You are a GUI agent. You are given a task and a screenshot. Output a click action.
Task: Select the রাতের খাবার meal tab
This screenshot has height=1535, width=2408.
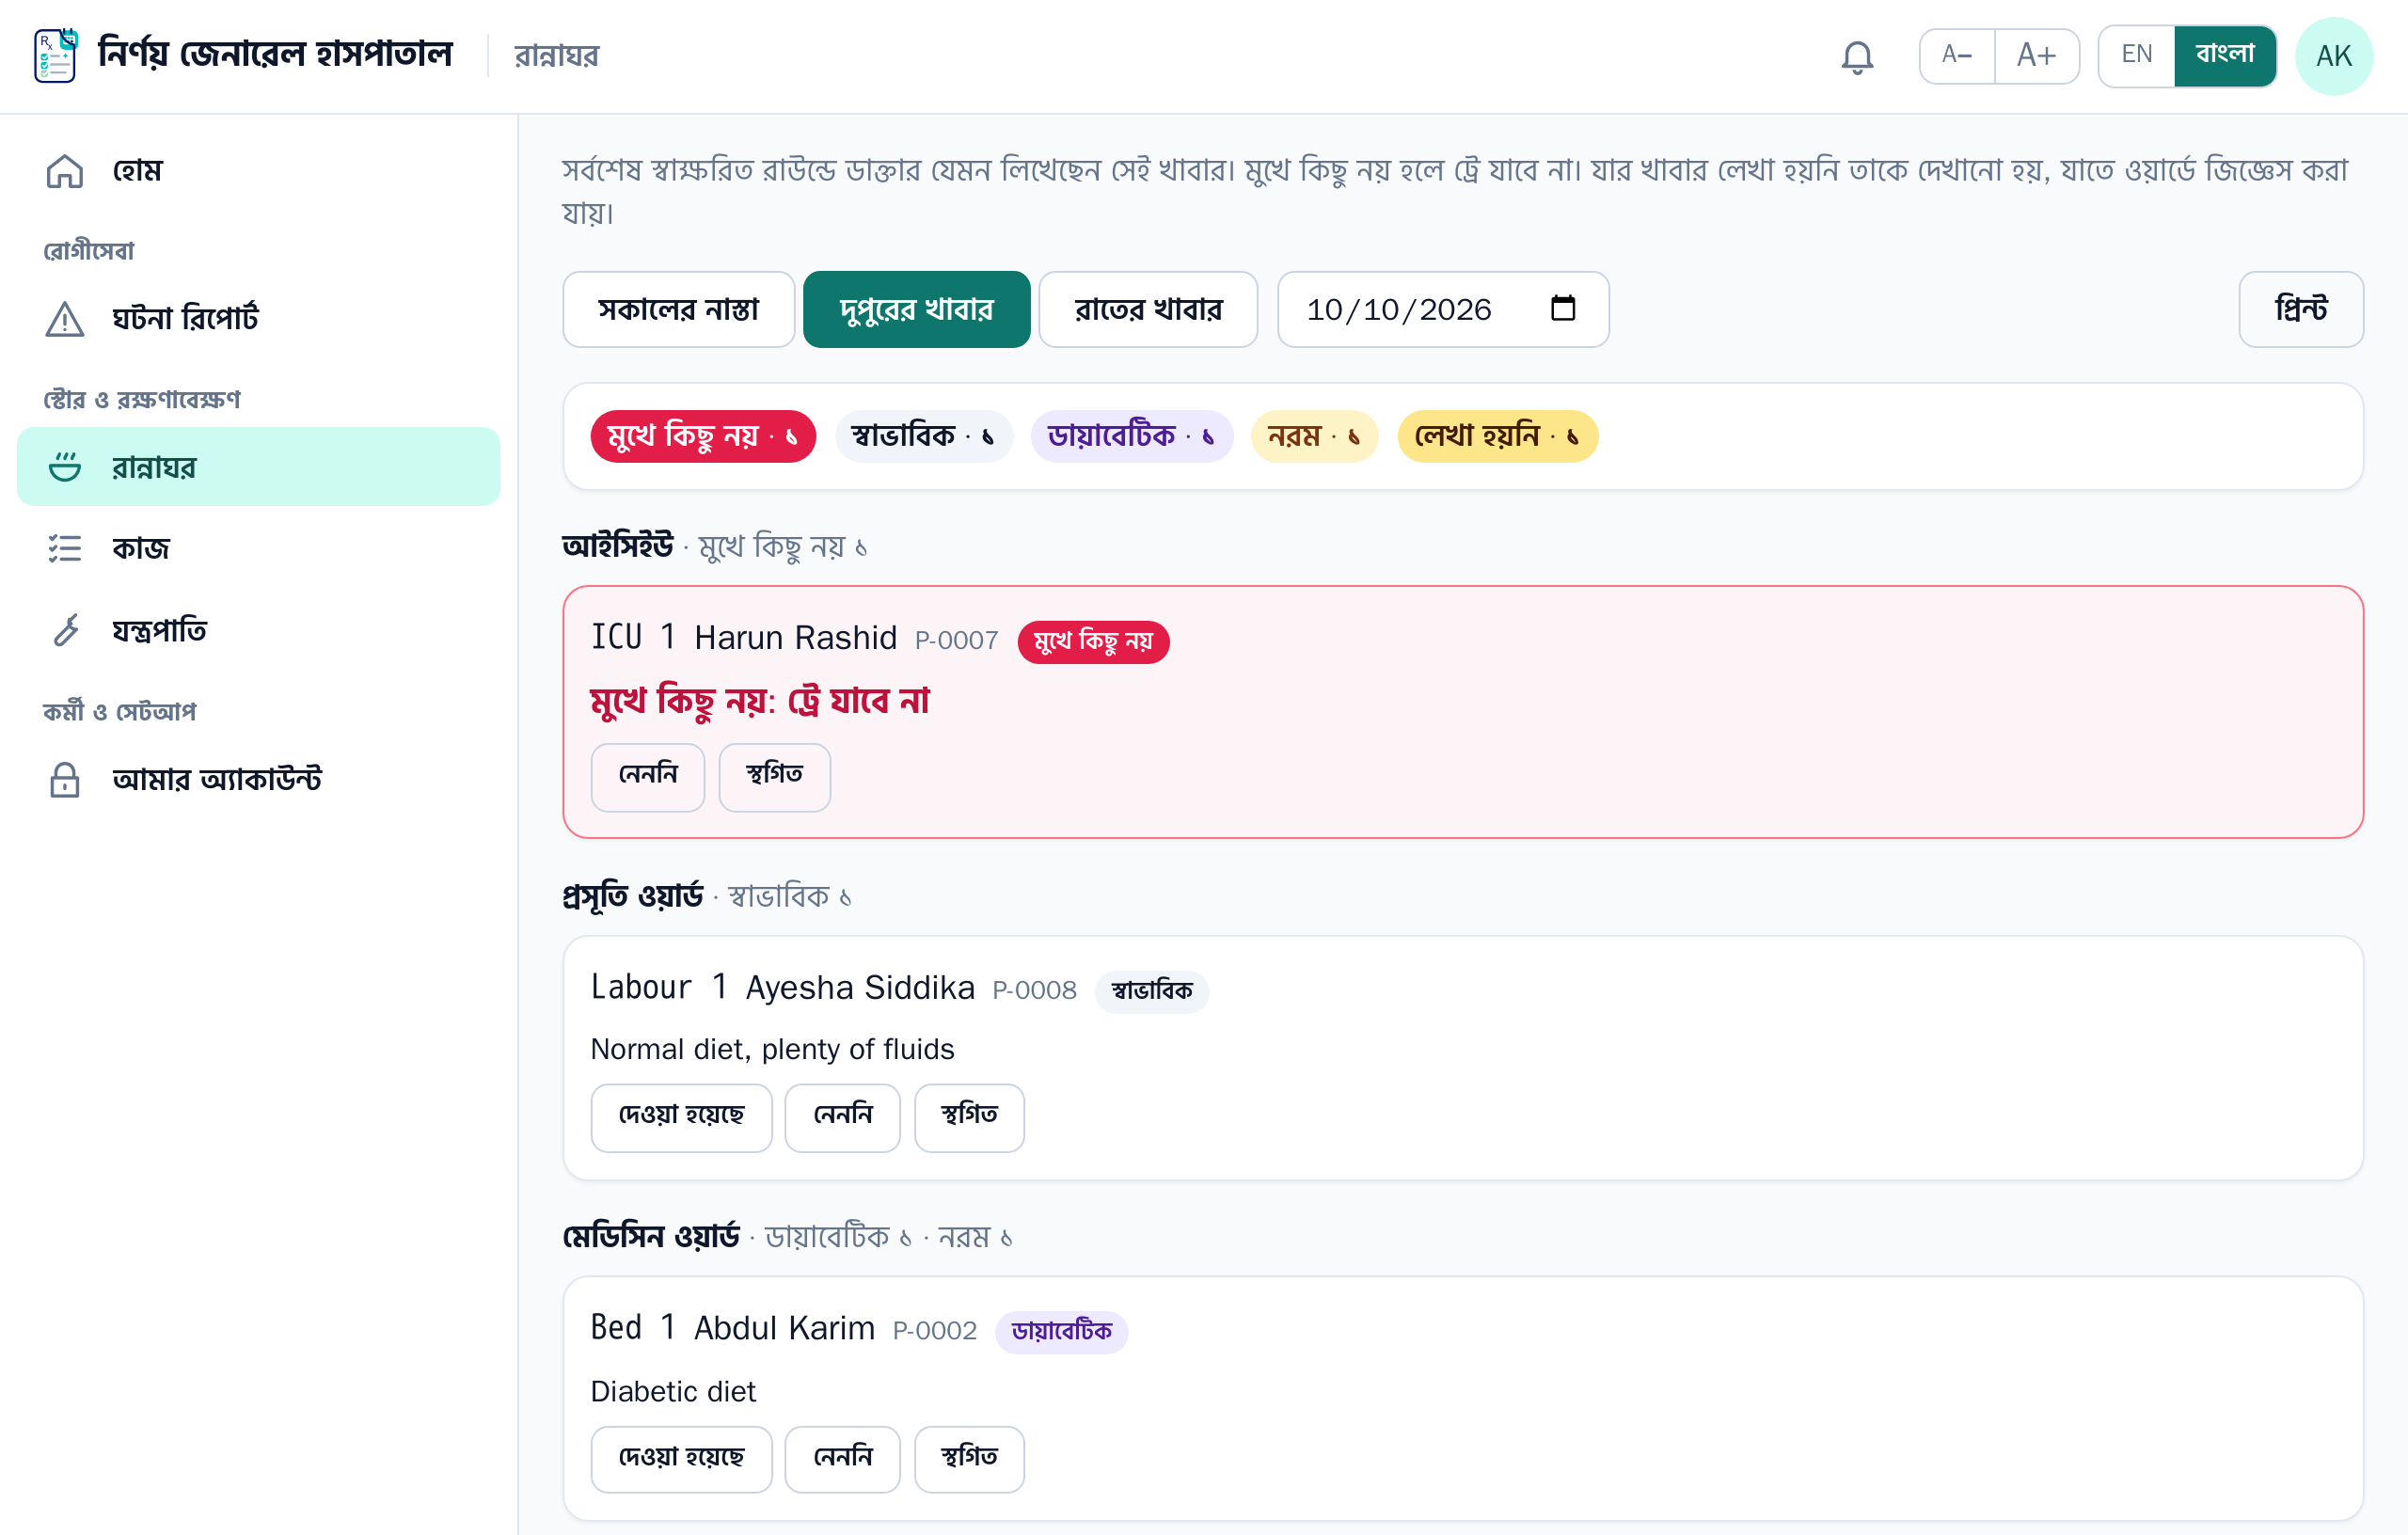[1148, 310]
